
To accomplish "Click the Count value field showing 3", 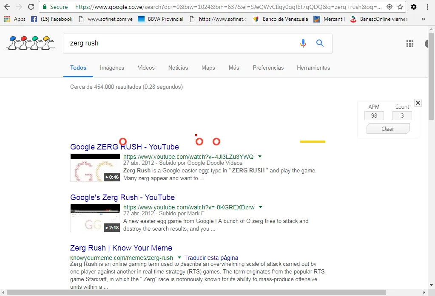I will point(402,116).
